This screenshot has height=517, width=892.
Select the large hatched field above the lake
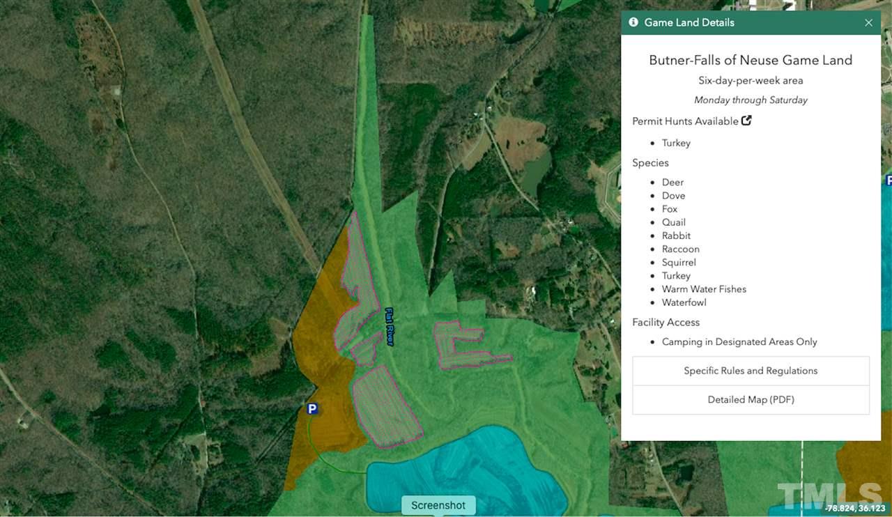coord(387,407)
